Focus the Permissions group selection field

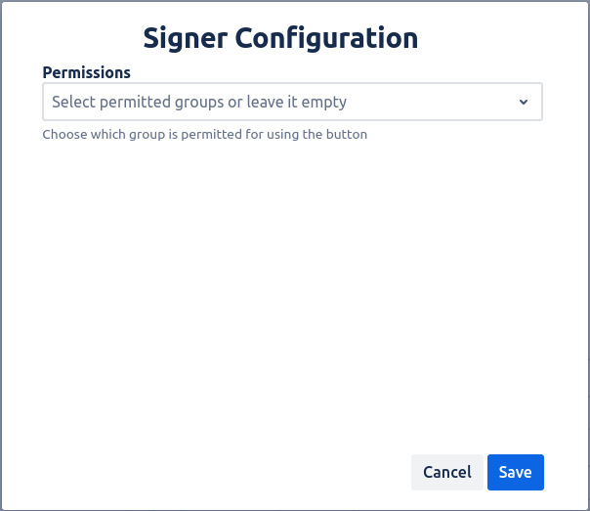291,102
